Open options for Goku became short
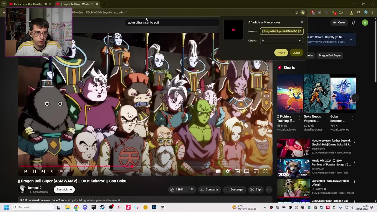377x212 pixels. click(353, 118)
